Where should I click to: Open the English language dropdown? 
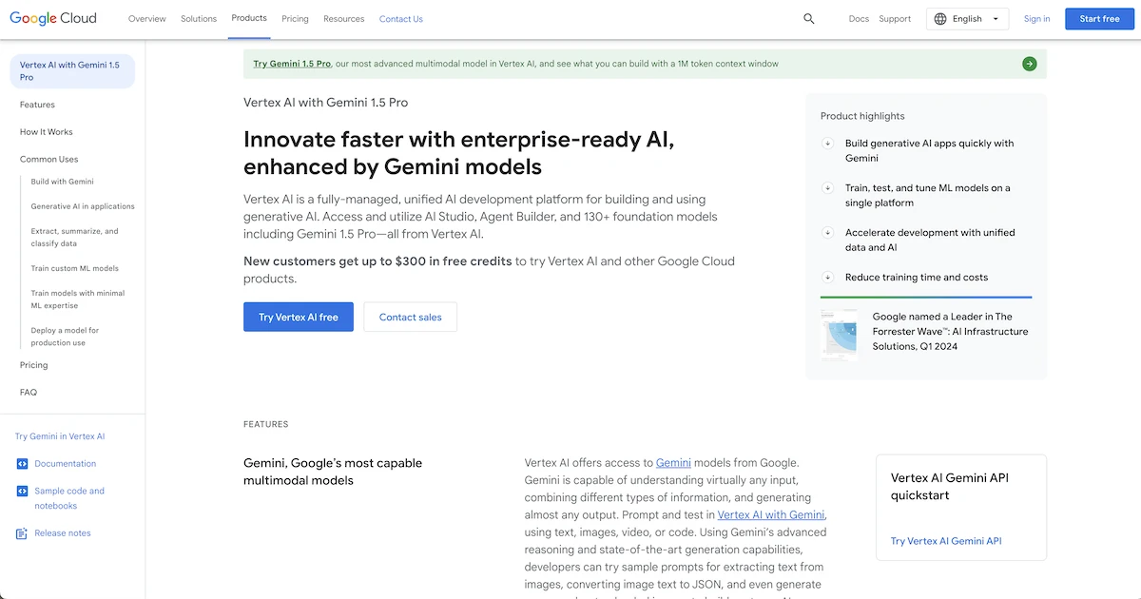968,19
